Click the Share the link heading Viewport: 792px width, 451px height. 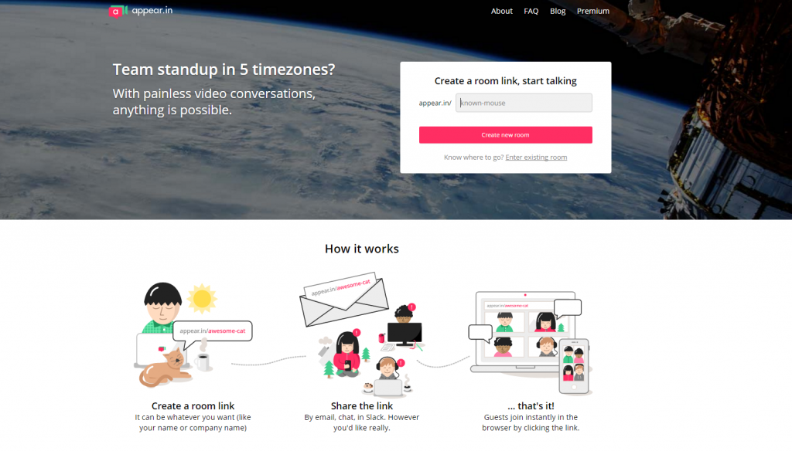[x=362, y=406]
